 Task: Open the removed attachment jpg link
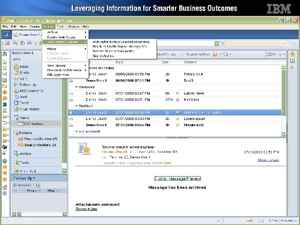[x=86, y=209]
